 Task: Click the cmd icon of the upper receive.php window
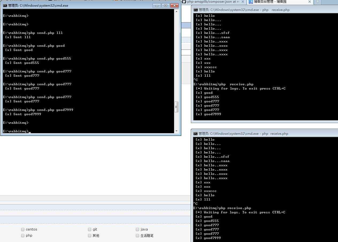tap(196, 10)
